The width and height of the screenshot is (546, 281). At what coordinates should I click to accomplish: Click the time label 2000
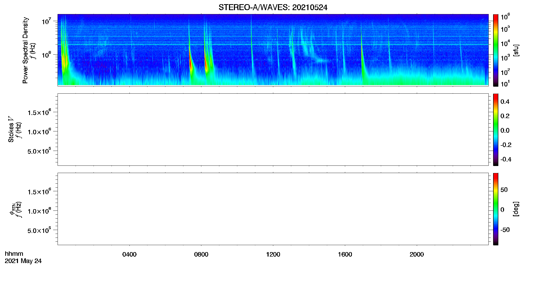(417, 254)
